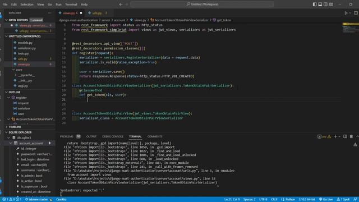This screenshot has height=202, width=359.
Task: Open the Output panel tab
Action: (91, 136)
